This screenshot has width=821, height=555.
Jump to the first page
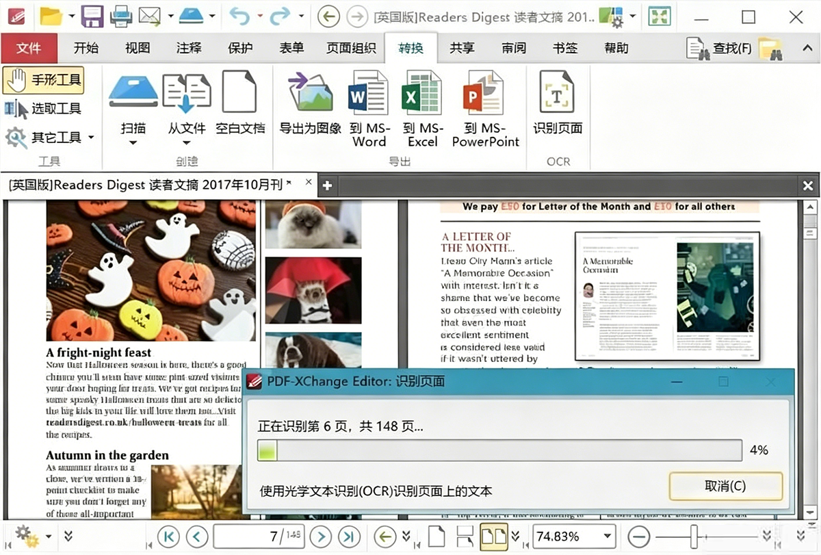click(x=168, y=536)
